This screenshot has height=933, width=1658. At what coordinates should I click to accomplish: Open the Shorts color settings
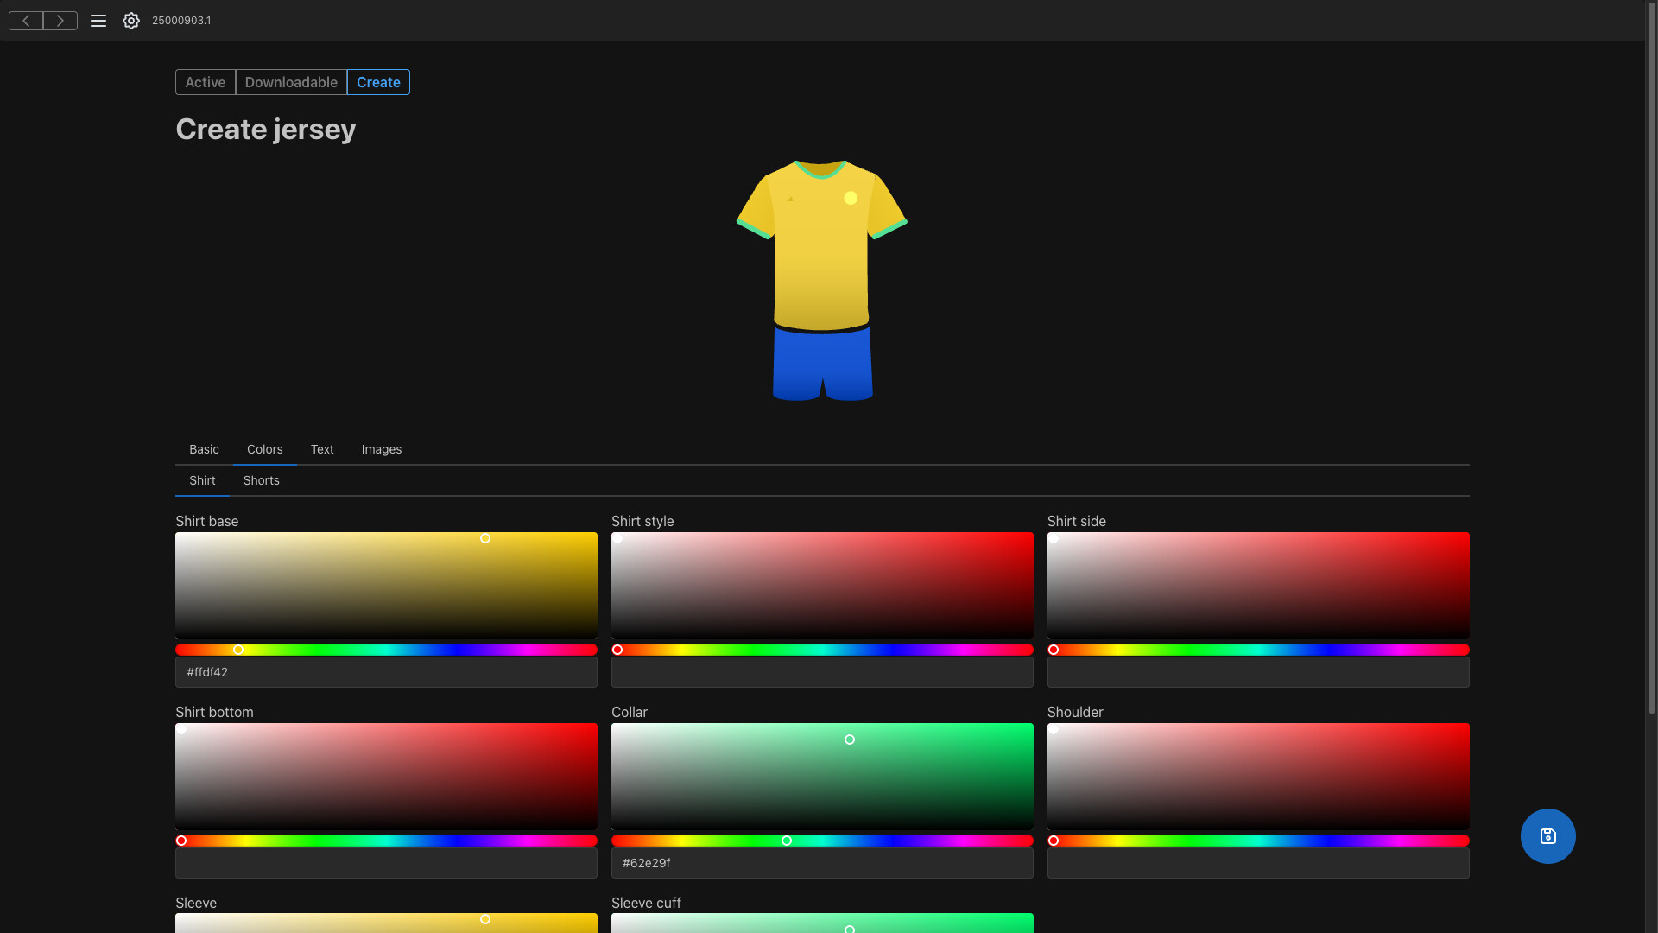[x=261, y=480]
